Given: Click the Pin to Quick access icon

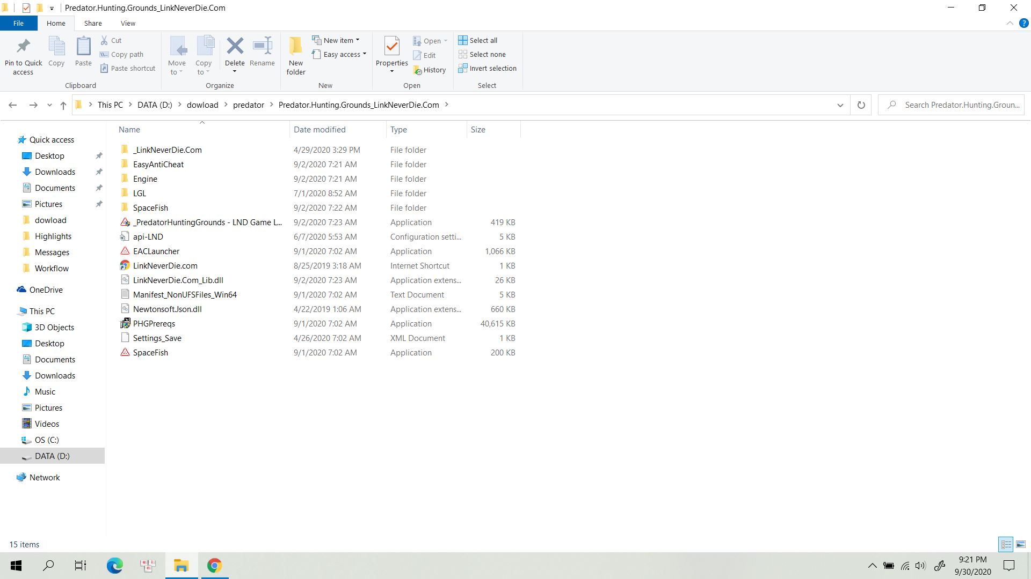Looking at the screenshot, I should [x=23, y=47].
